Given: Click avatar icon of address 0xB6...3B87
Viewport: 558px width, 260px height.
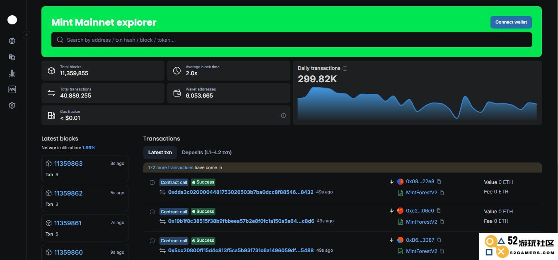Looking at the screenshot, I should click(400, 240).
